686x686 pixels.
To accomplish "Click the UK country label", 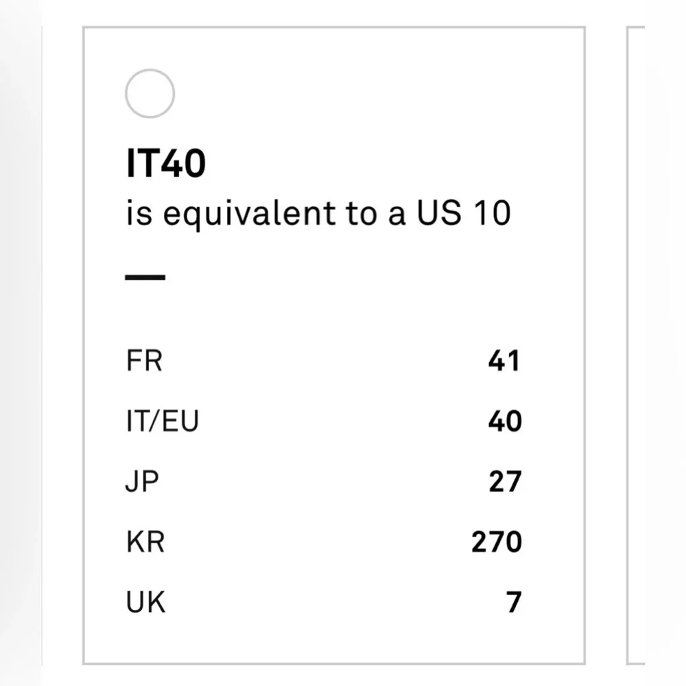I will (x=145, y=602).
